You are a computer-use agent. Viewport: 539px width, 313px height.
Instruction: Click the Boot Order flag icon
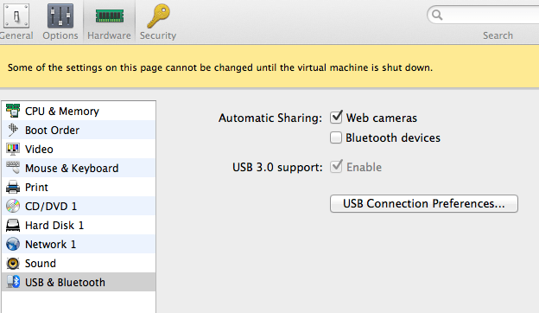coord(13,130)
